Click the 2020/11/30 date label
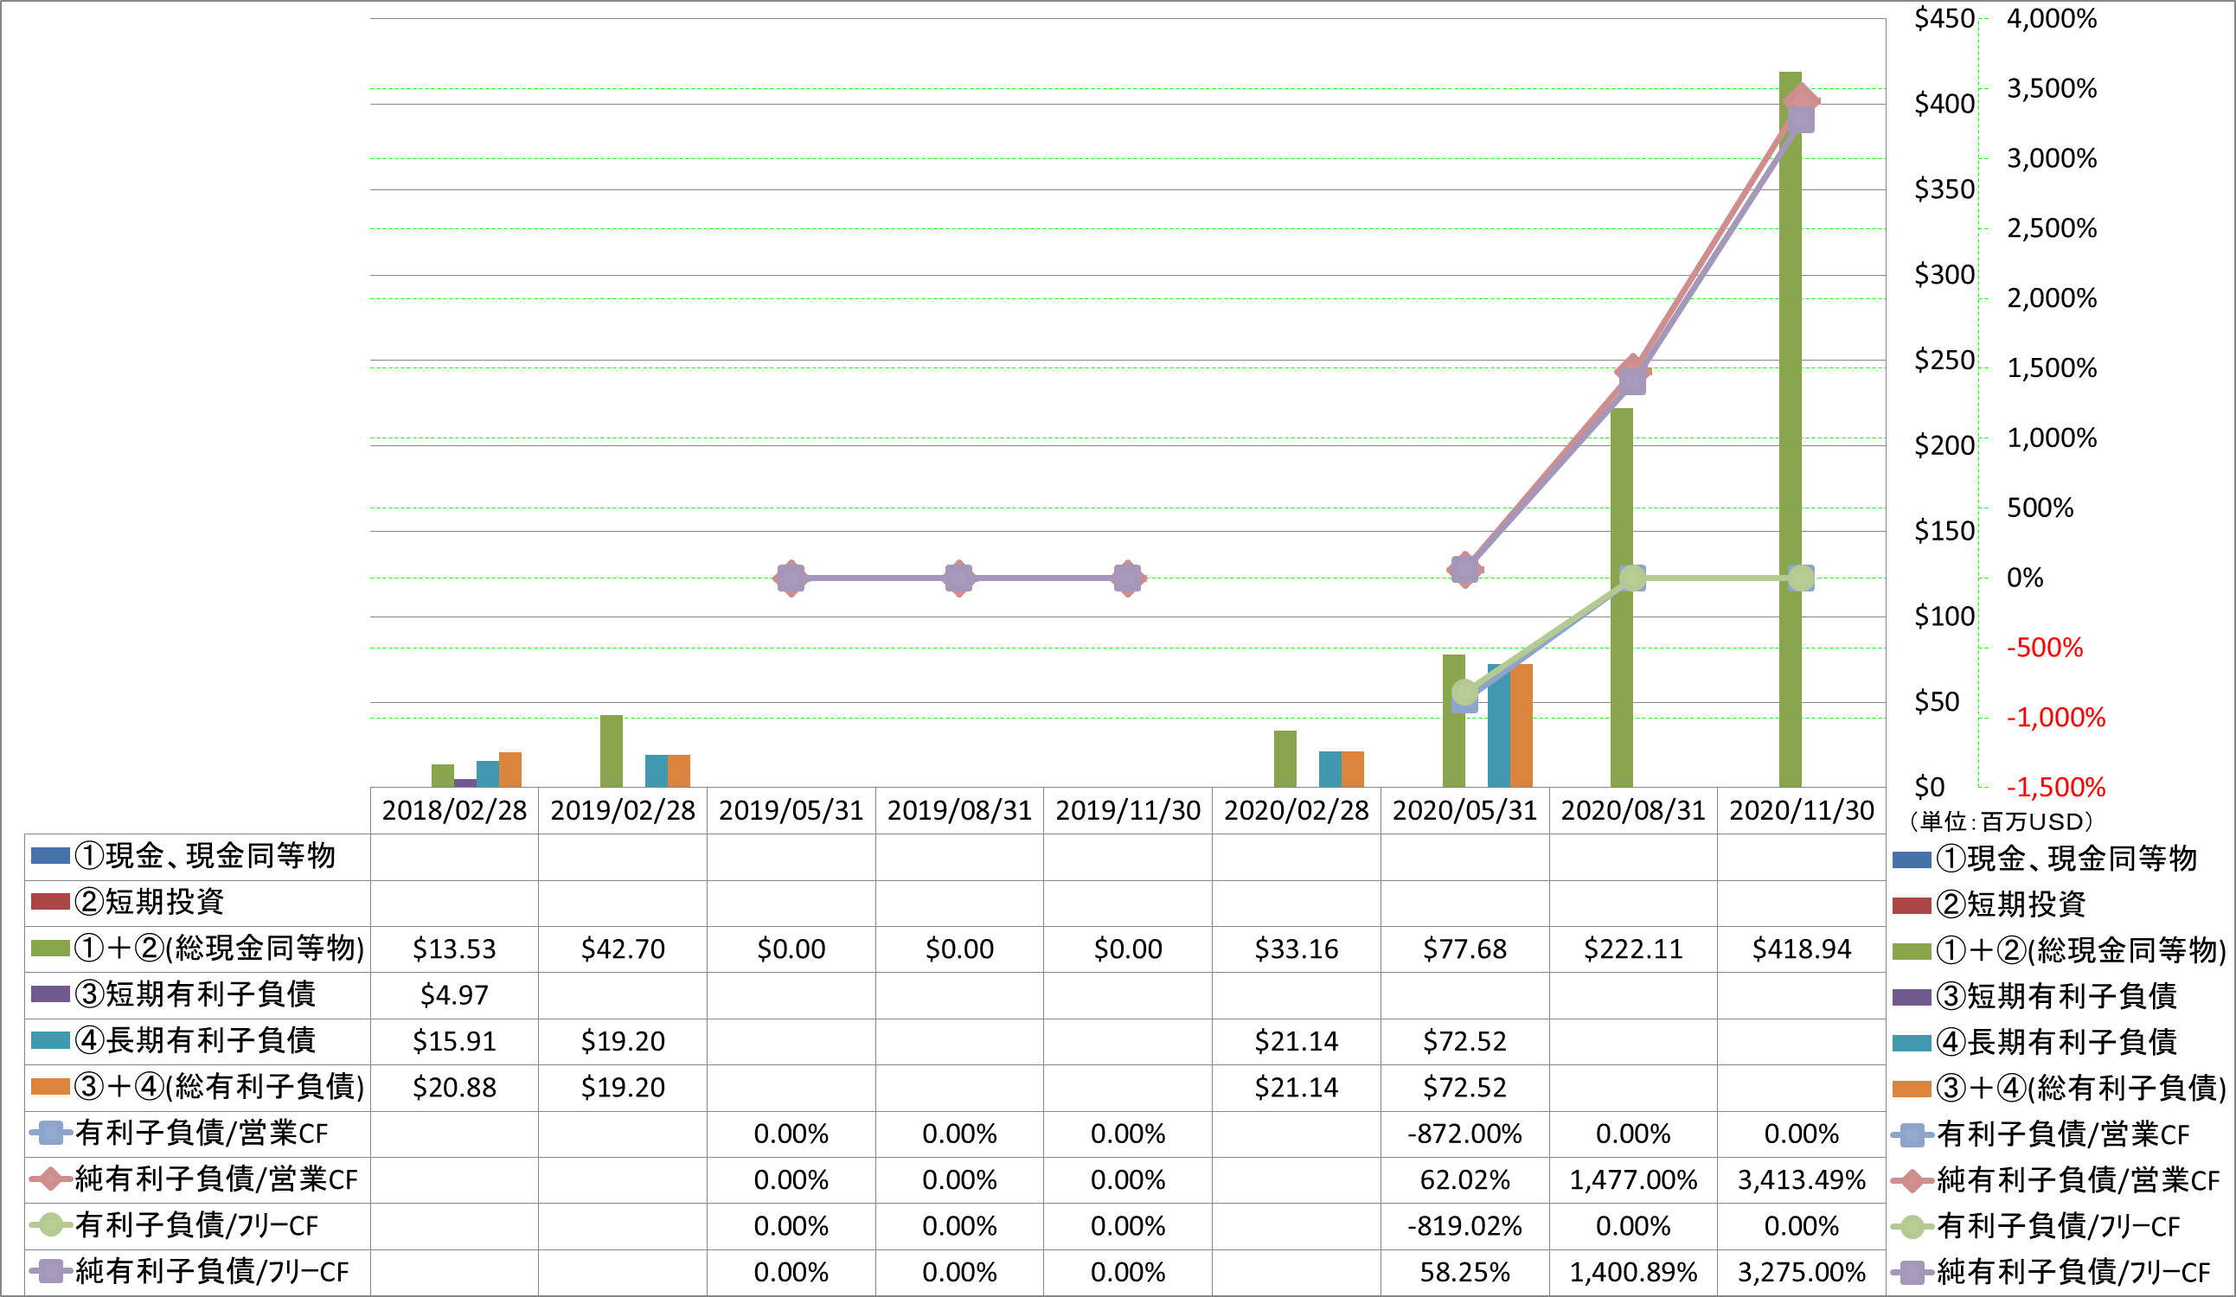This screenshot has width=2236, height=1297. tap(1801, 810)
